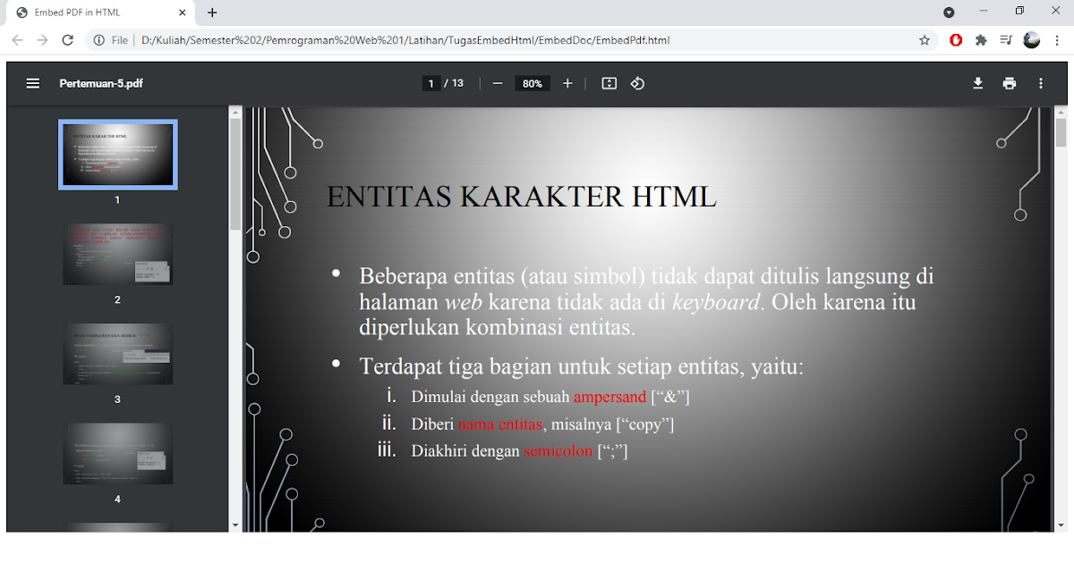Navigate back to the previous page
This screenshot has width=1074, height=563.
[17, 40]
